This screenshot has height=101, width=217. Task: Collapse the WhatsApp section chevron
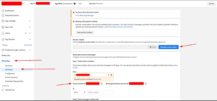[x=30, y=61]
